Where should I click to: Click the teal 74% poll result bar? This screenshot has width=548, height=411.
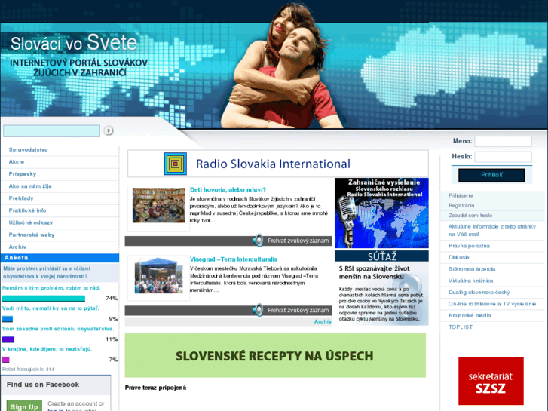tap(44, 299)
